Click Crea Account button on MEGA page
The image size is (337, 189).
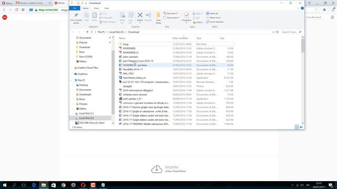(x=313, y=17)
